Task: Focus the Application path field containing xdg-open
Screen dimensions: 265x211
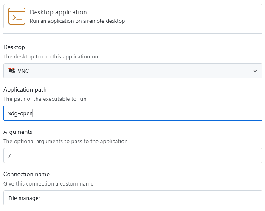Action: point(132,113)
